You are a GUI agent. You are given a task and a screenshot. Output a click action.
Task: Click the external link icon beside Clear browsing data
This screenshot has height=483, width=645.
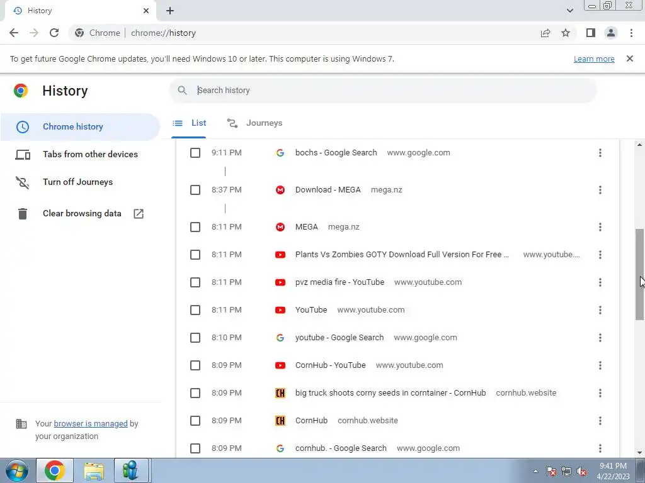tap(139, 214)
